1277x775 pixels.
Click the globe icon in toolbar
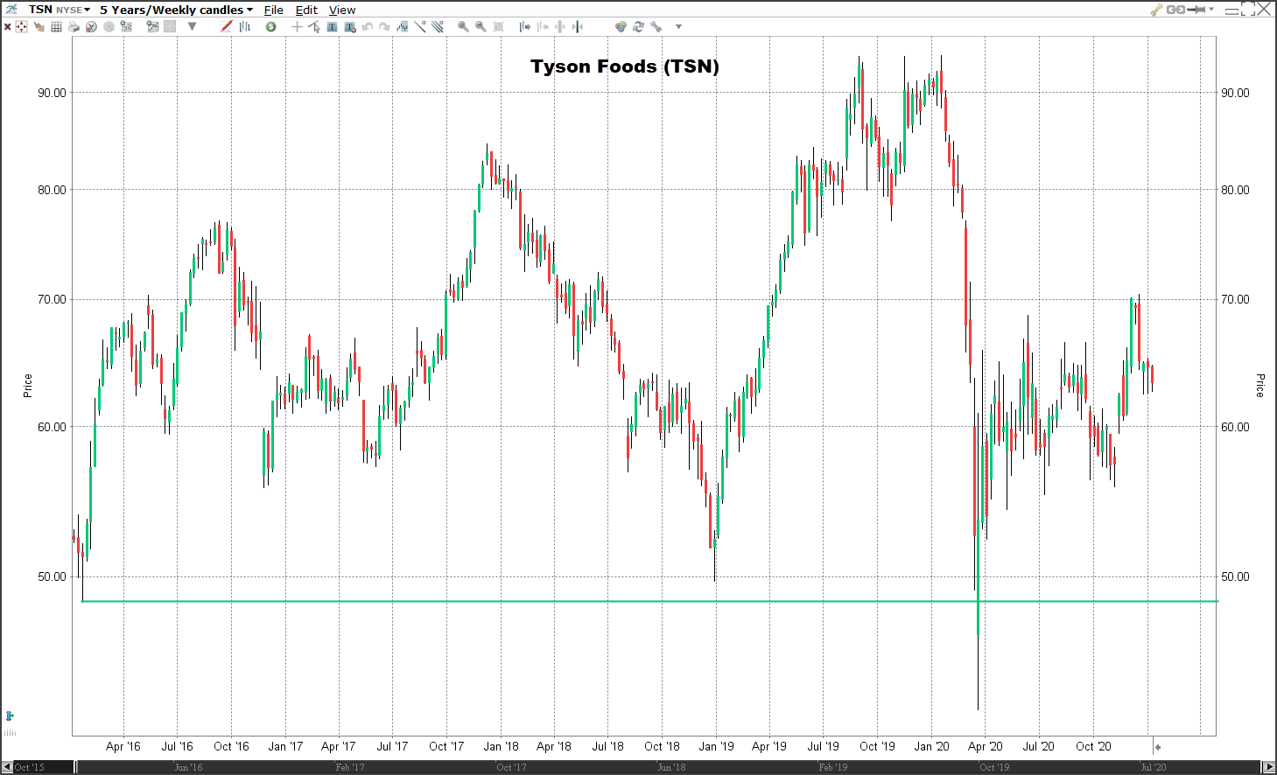[x=621, y=27]
